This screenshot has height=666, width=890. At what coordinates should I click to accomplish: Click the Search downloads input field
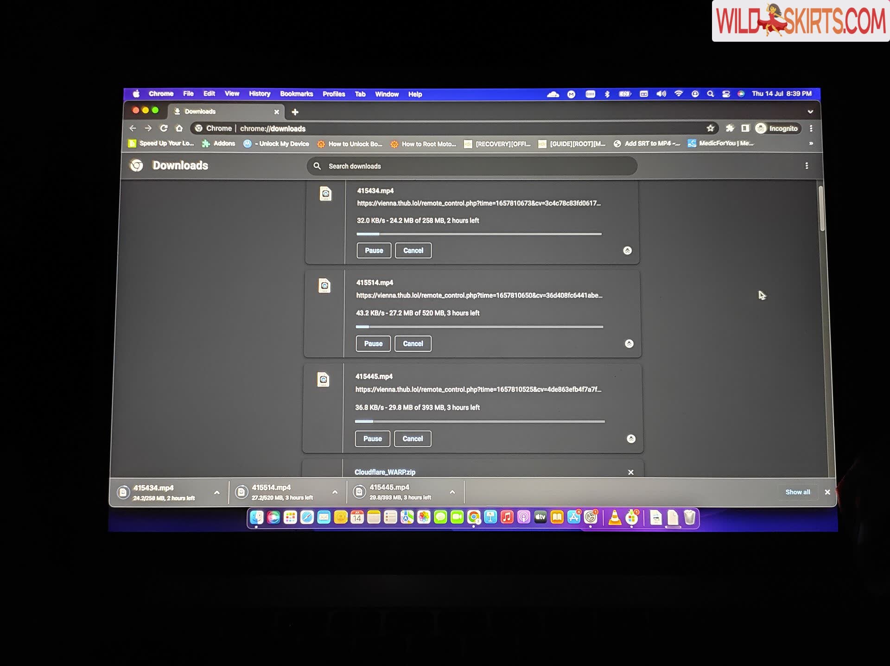coord(473,166)
